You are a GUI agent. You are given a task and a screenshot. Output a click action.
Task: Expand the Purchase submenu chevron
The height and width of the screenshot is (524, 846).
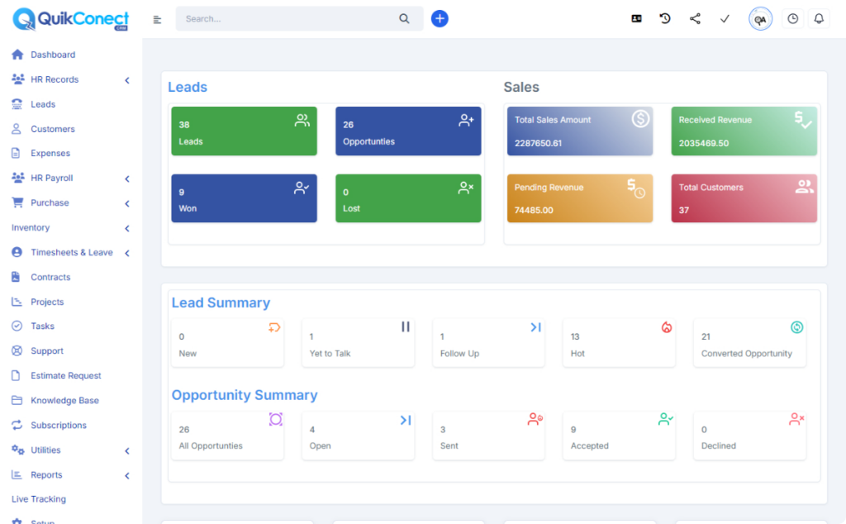127,203
